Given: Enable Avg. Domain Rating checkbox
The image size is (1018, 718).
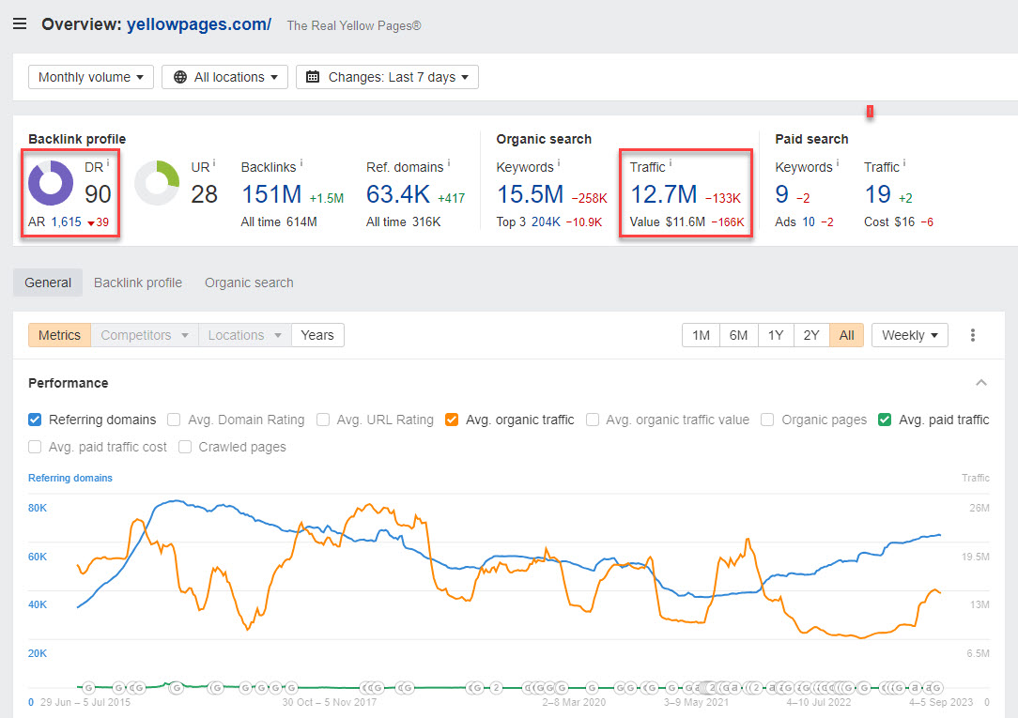Looking at the screenshot, I should click(x=174, y=420).
